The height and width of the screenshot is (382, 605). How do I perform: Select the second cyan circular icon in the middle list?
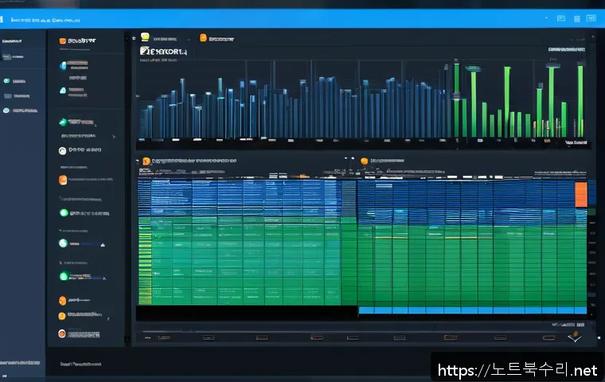pyautogui.click(x=63, y=92)
